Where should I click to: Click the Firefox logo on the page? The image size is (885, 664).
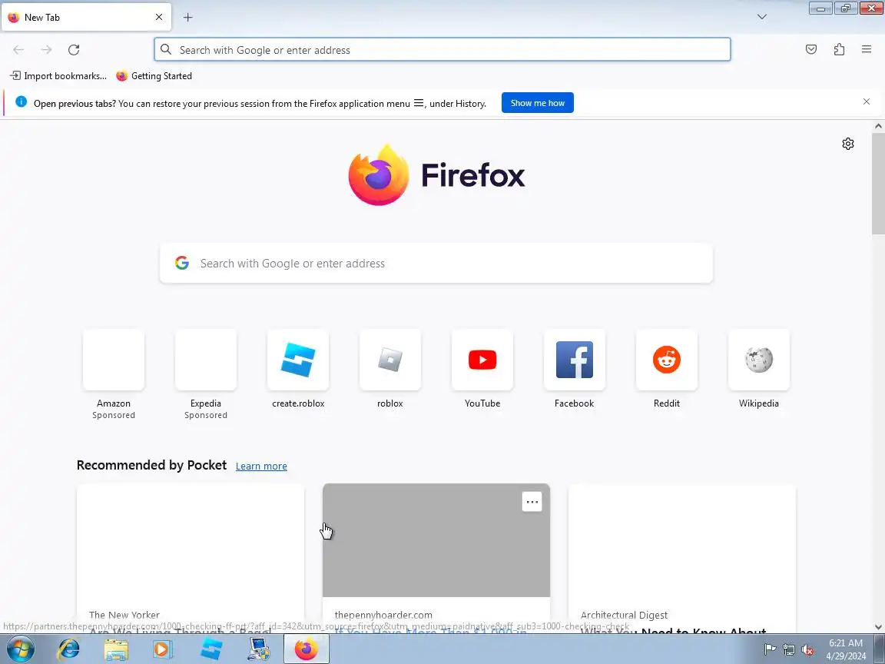436,175
